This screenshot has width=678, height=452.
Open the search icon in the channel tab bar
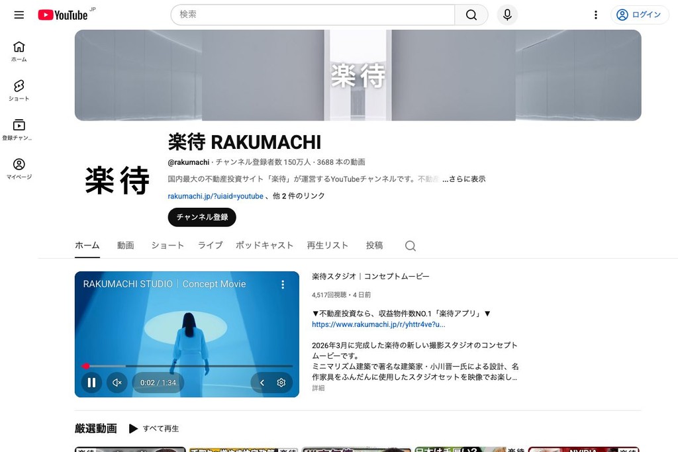click(410, 246)
